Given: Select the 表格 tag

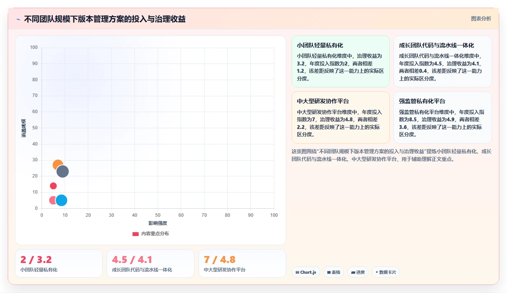Looking at the screenshot, I should point(334,272).
